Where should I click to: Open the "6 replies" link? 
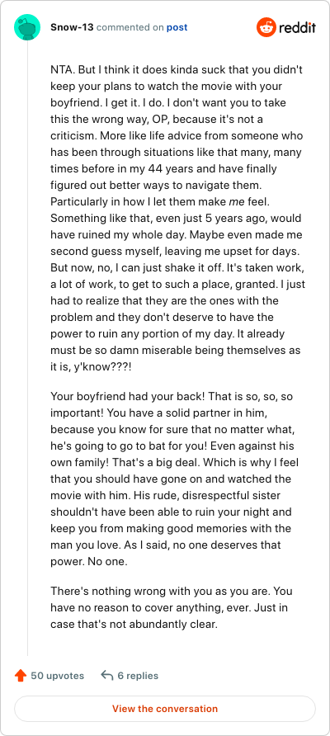tap(138, 676)
